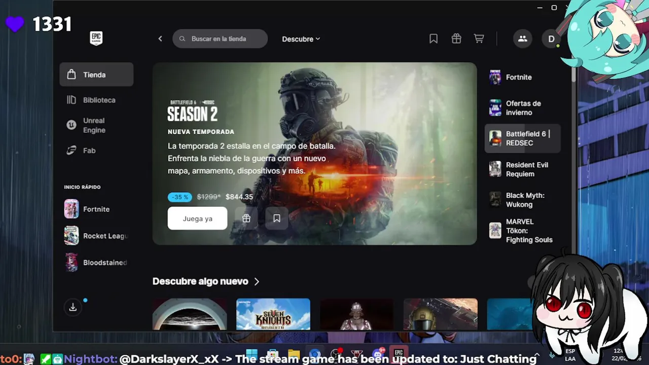Image resolution: width=649 pixels, height=365 pixels.
Task: Open Unreal Engine in the sidebar
Action: coord(96,125)
